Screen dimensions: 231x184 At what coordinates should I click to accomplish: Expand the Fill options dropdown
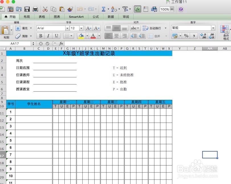tap(31, 28)
